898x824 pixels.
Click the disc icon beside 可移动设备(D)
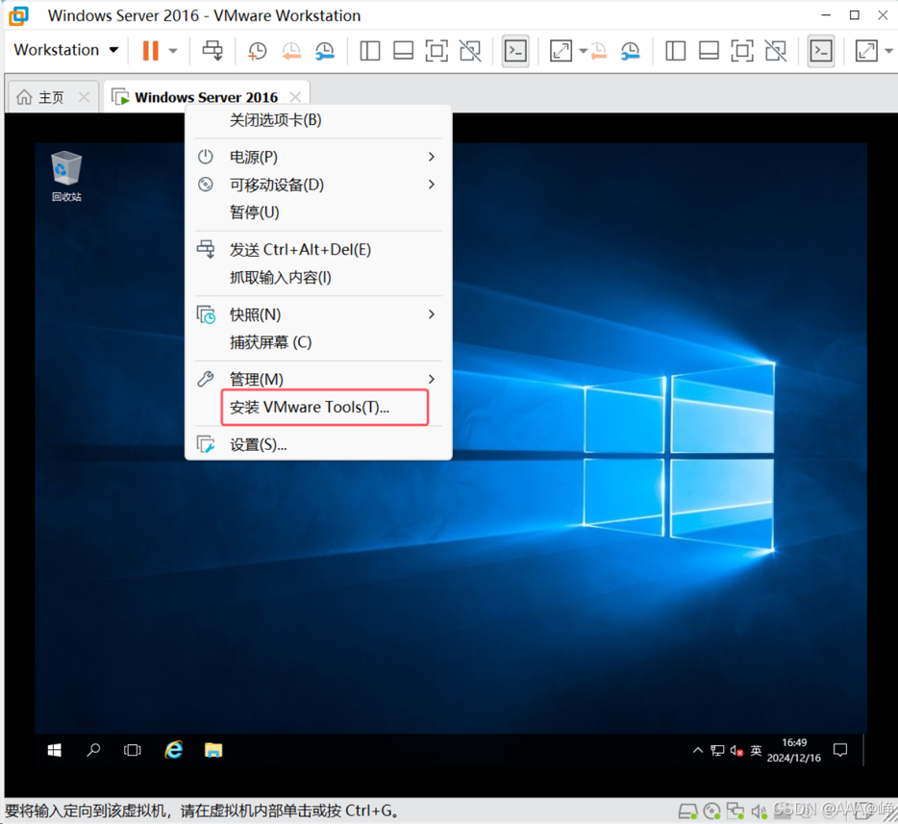point(206,184)
